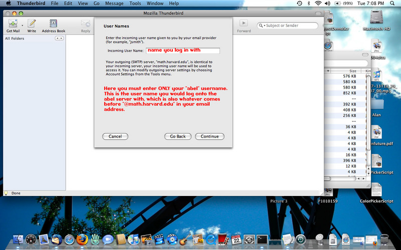Open the Write new message icon

tap(32, 23)
